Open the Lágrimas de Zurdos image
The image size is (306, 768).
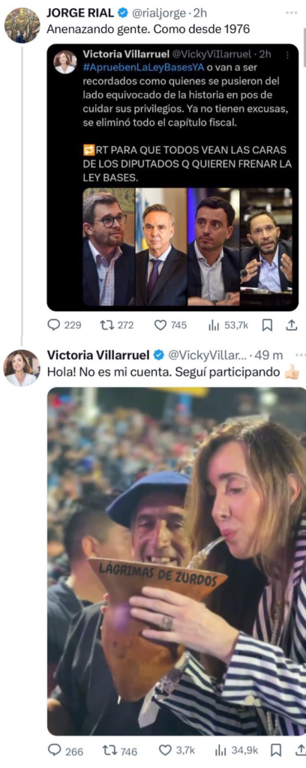177,561
